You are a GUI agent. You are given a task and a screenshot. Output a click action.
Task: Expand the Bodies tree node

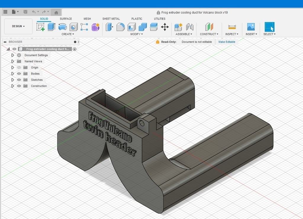pos(13,74)
